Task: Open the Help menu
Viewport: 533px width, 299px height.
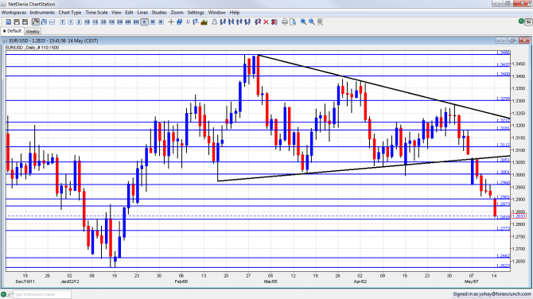Action: pos(235,13)
